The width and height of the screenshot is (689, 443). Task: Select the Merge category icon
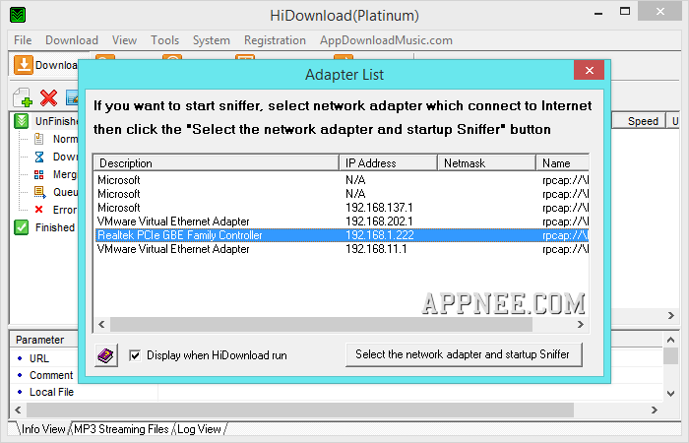[38, 174]
